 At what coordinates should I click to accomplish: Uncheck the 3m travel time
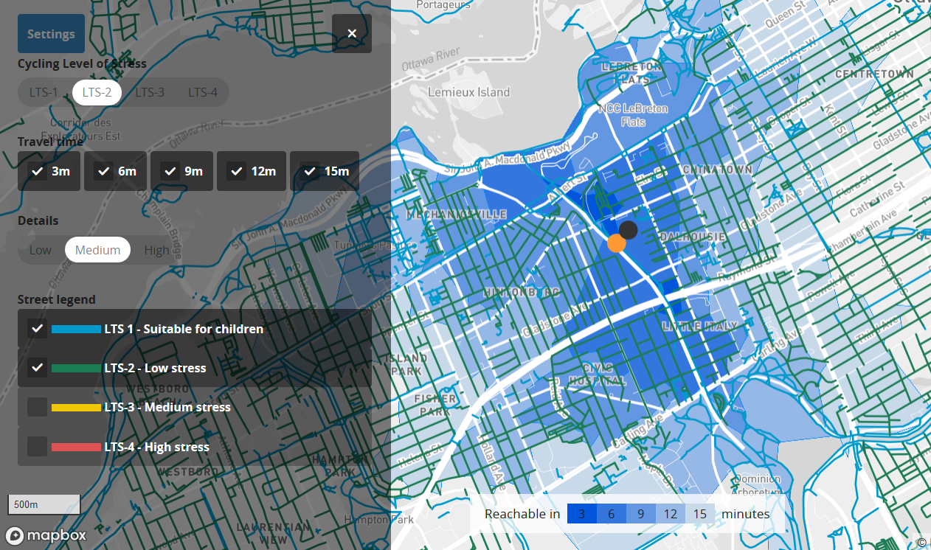click(x=49, y=170)
